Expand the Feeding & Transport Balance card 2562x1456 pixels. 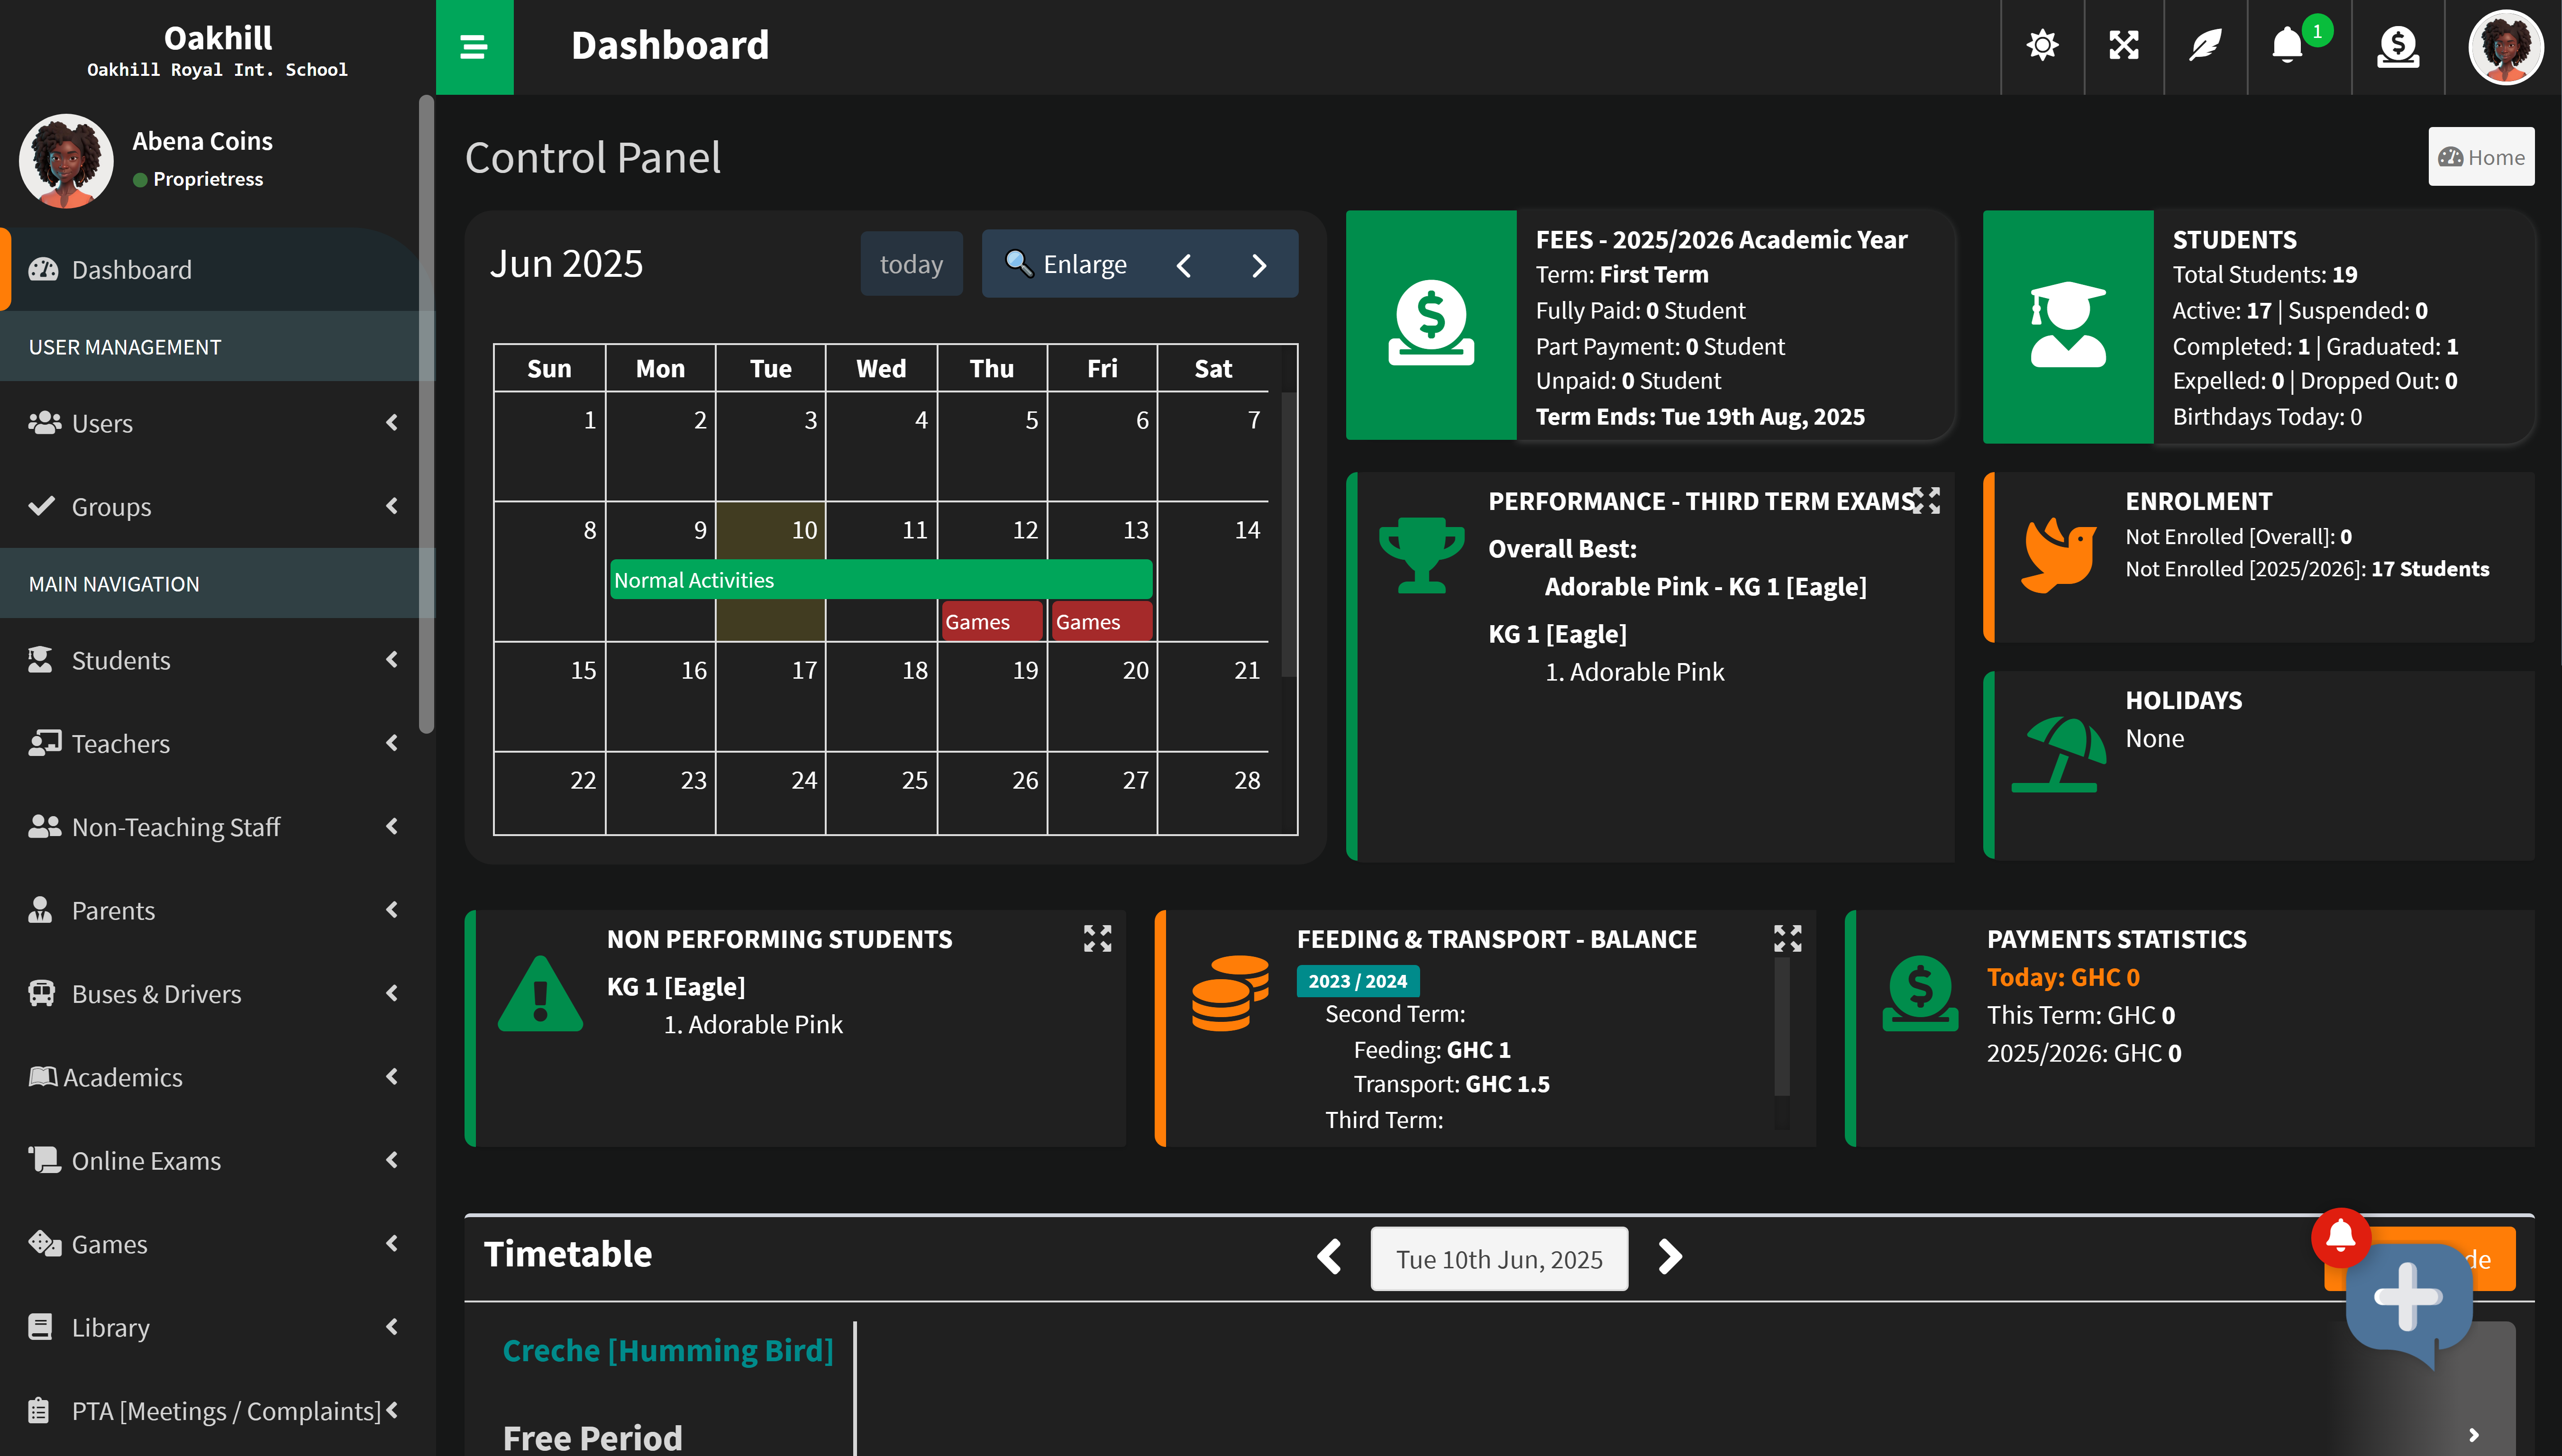point(1787,938)
